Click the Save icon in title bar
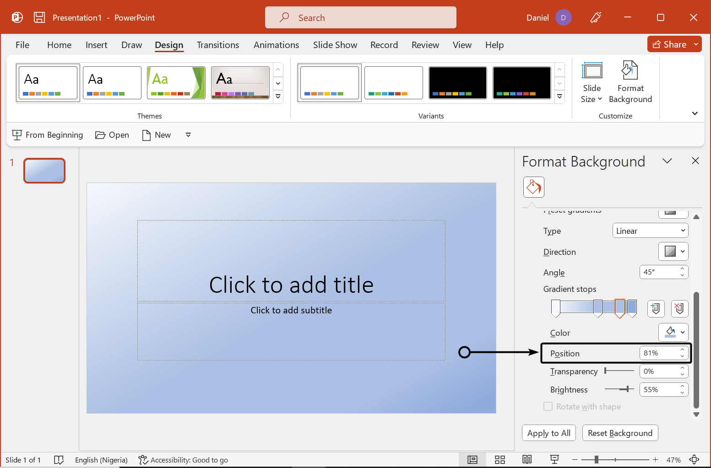This screenshot has width=711, height=468. pyautogui.click(x=39, y=17)
